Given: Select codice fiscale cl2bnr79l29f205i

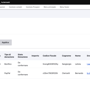Looking at the screenshot, I should [50, 73].
